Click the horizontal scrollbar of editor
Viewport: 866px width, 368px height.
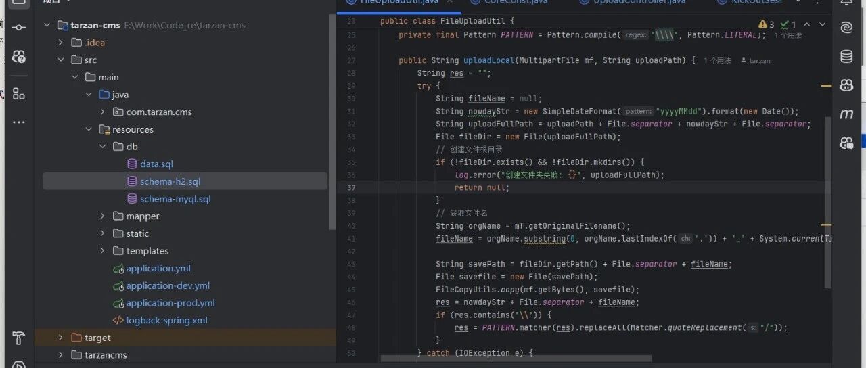(x=516, y=358)
